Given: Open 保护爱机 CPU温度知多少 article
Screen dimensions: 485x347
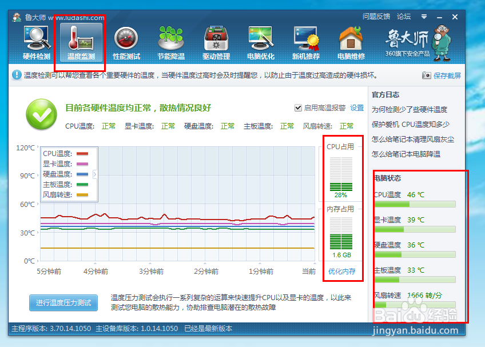Looking at the screenshot, I should point(411,124).
